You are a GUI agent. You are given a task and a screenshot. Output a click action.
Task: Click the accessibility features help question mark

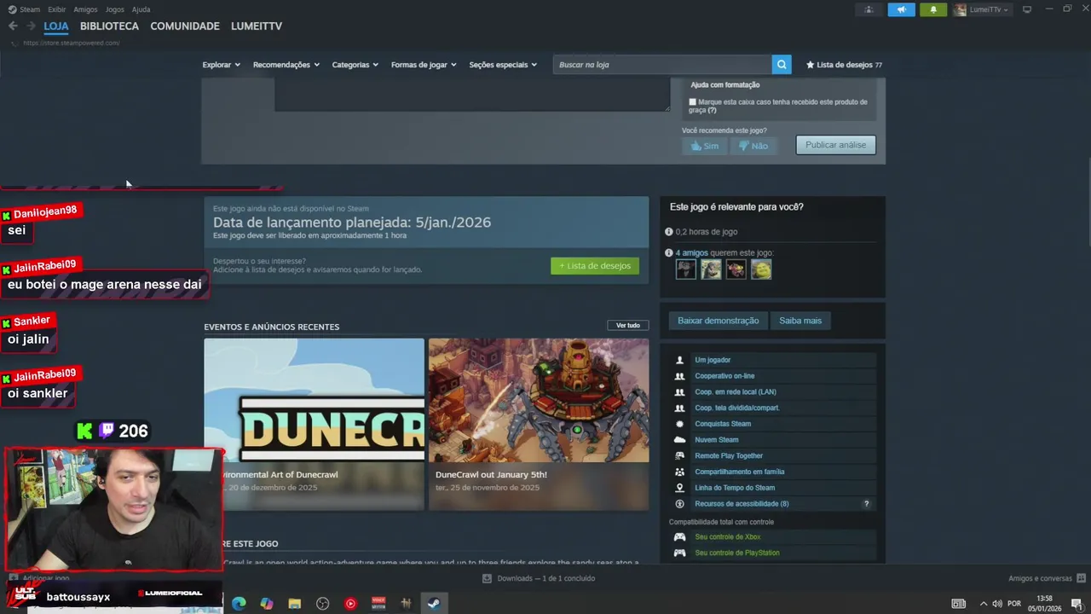click(867, 504)
